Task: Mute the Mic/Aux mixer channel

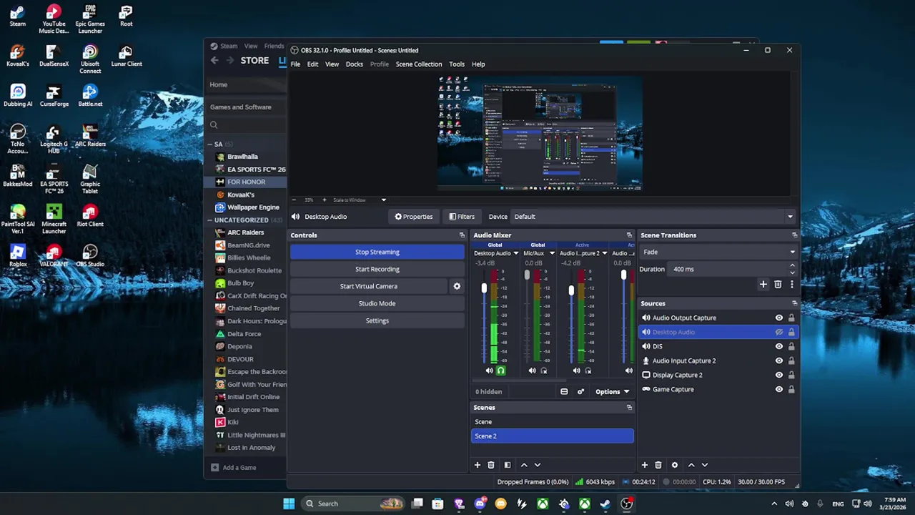Action: (x=532, y=371)
